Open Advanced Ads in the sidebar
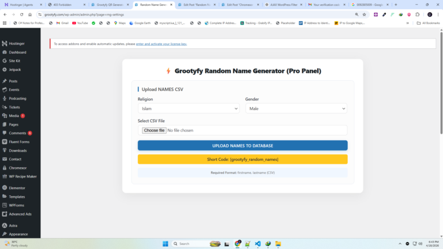This screenshot has width=443, height=249. tap(20, 214)
